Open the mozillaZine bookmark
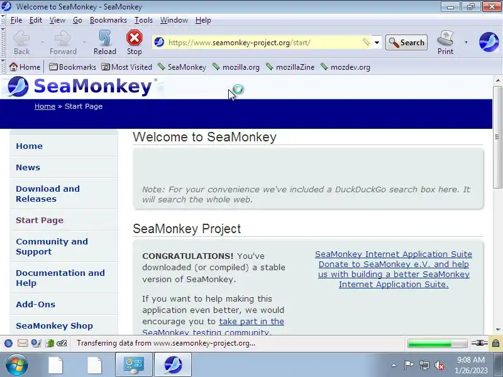The image size is (503, 377). pyautogui.click(x=290, y=67)
